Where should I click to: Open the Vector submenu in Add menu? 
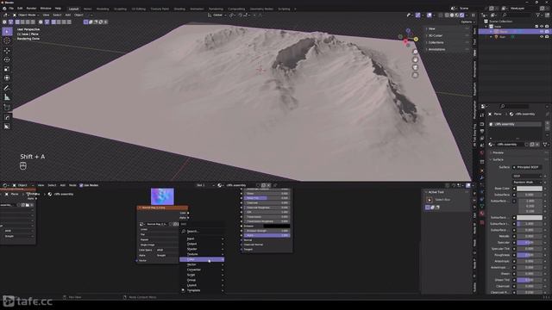click(202, 264)
